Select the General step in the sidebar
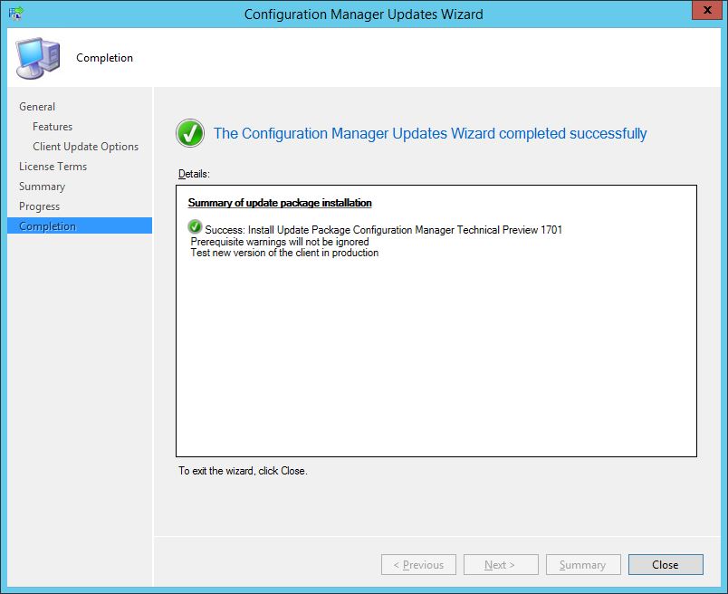 point(37,106)
